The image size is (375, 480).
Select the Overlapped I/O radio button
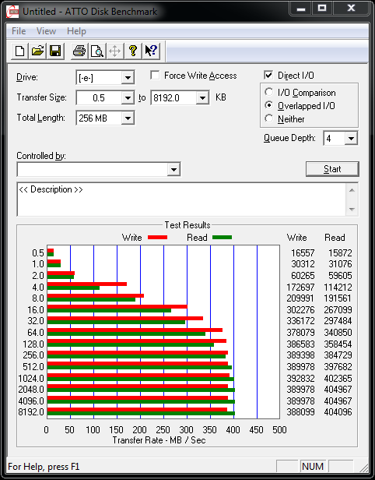coord(268,105)
